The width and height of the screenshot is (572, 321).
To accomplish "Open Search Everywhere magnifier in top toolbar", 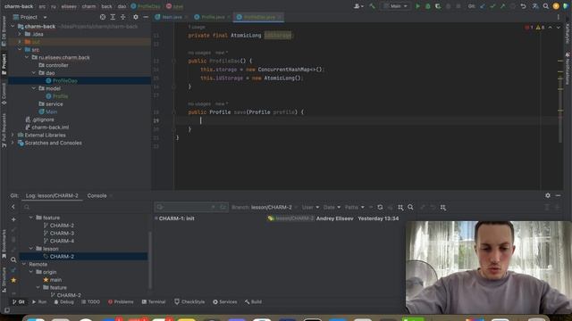I will 546,6.
